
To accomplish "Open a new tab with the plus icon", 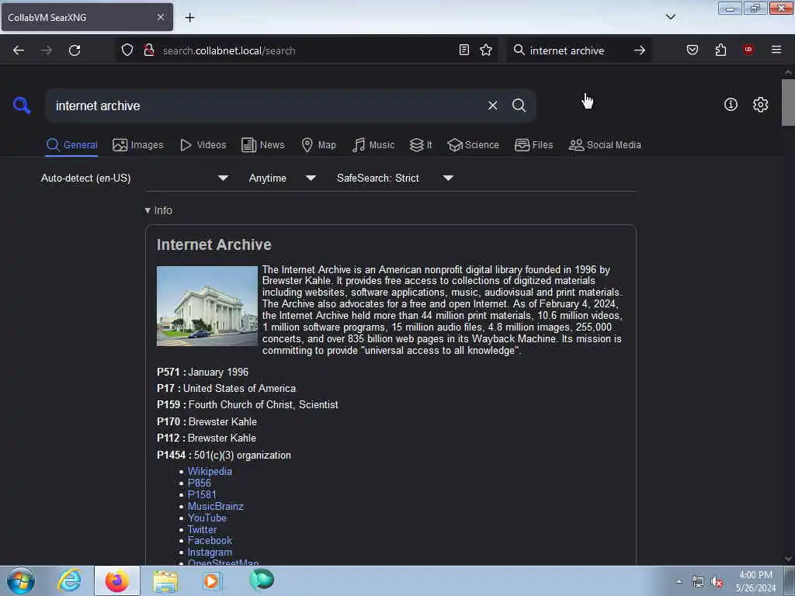I will pos(189,17).
